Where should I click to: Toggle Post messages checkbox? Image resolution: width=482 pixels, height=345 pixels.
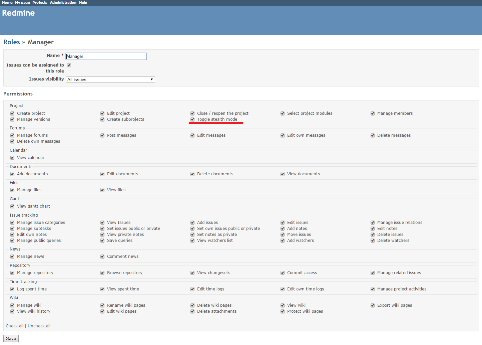102,135
